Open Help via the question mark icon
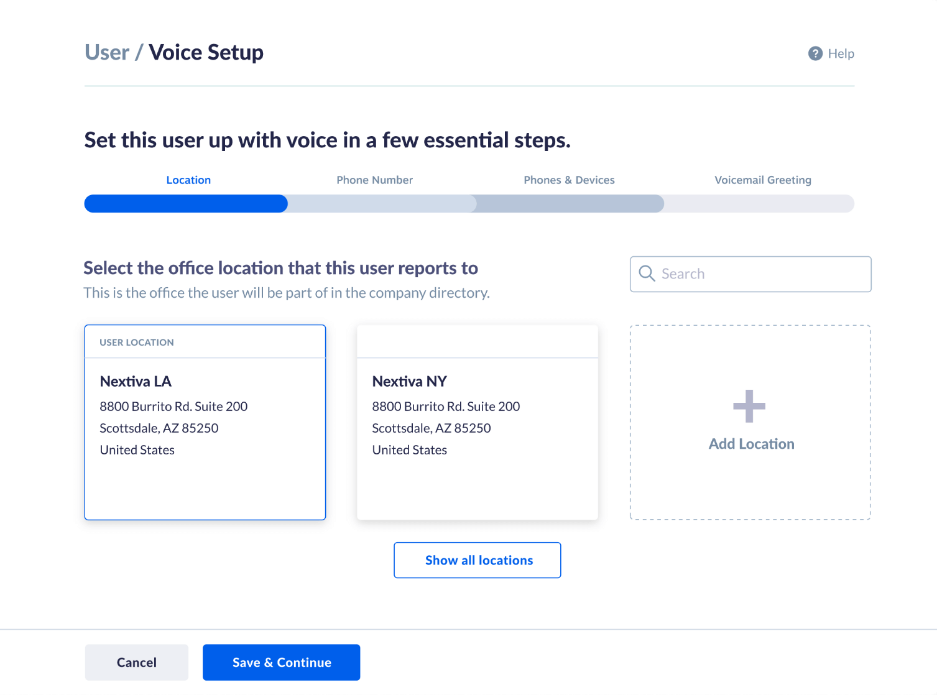The image size is (937, 695). coord(815,53)
